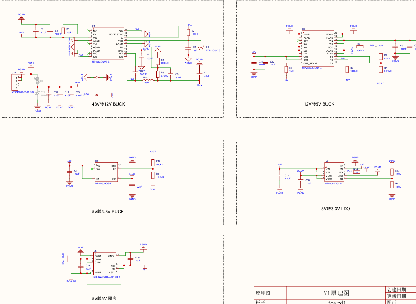The height and width of the screenshot is (304, 416).
Task: Select the U4 MP20045DQ-LF-Z LDO symbol
Action: coord(334,172)
